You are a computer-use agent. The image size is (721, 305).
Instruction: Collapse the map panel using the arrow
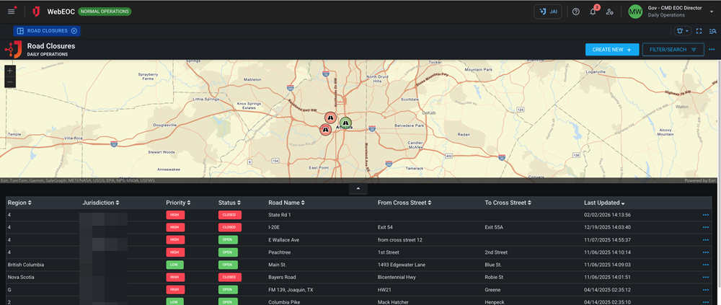click(358, 189)
